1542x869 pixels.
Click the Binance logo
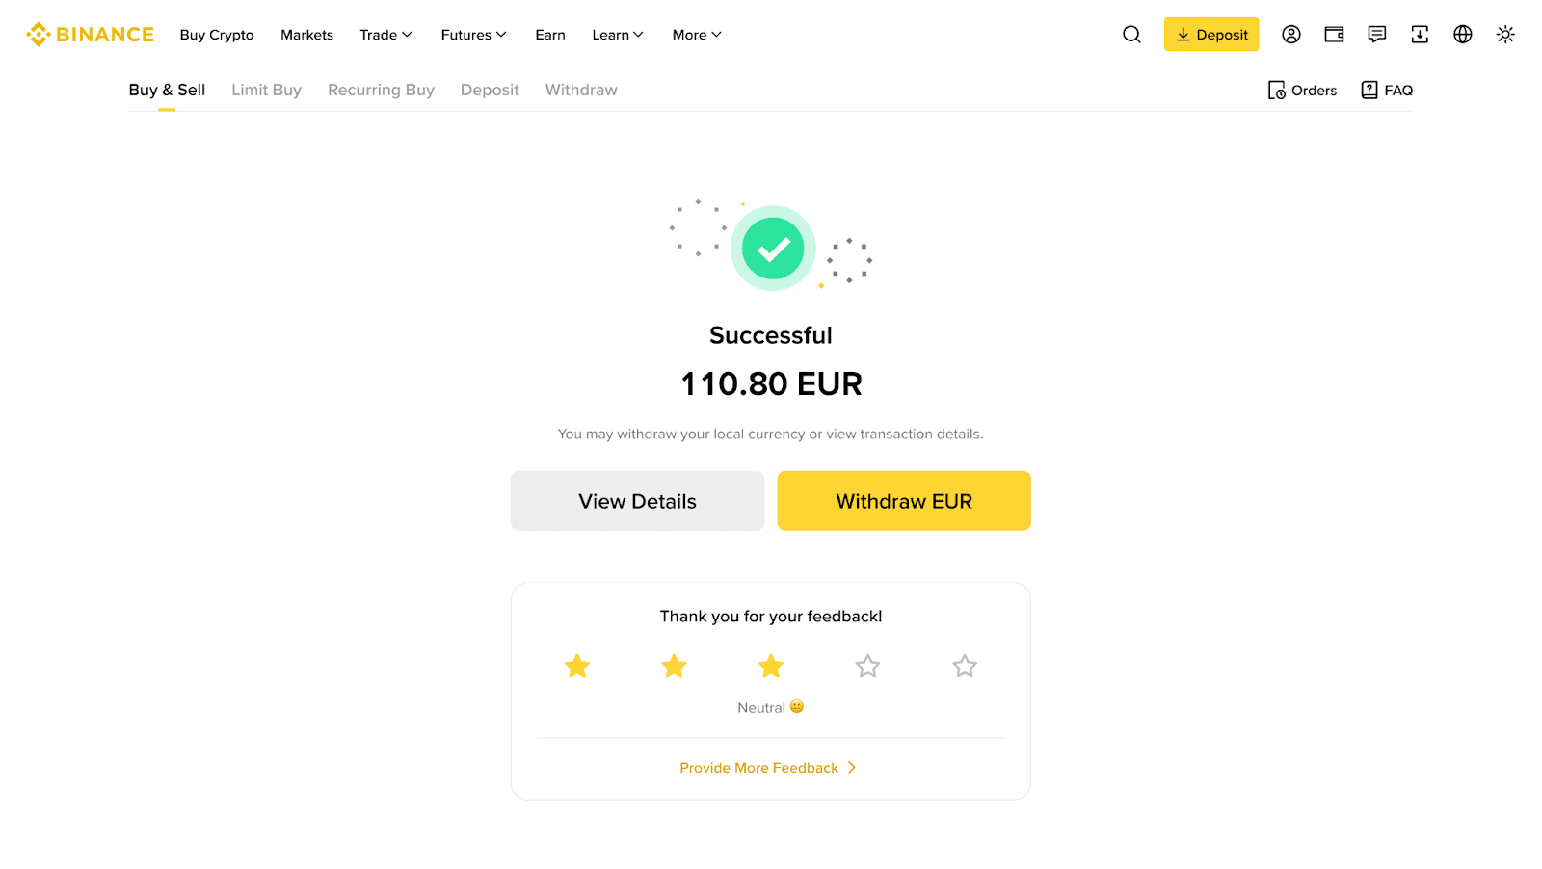[90, 35]
